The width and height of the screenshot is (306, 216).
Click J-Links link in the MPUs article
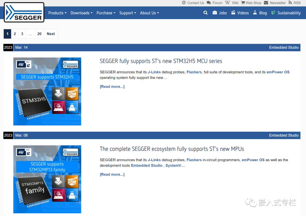pyautogui.click(x=154, y=160)
